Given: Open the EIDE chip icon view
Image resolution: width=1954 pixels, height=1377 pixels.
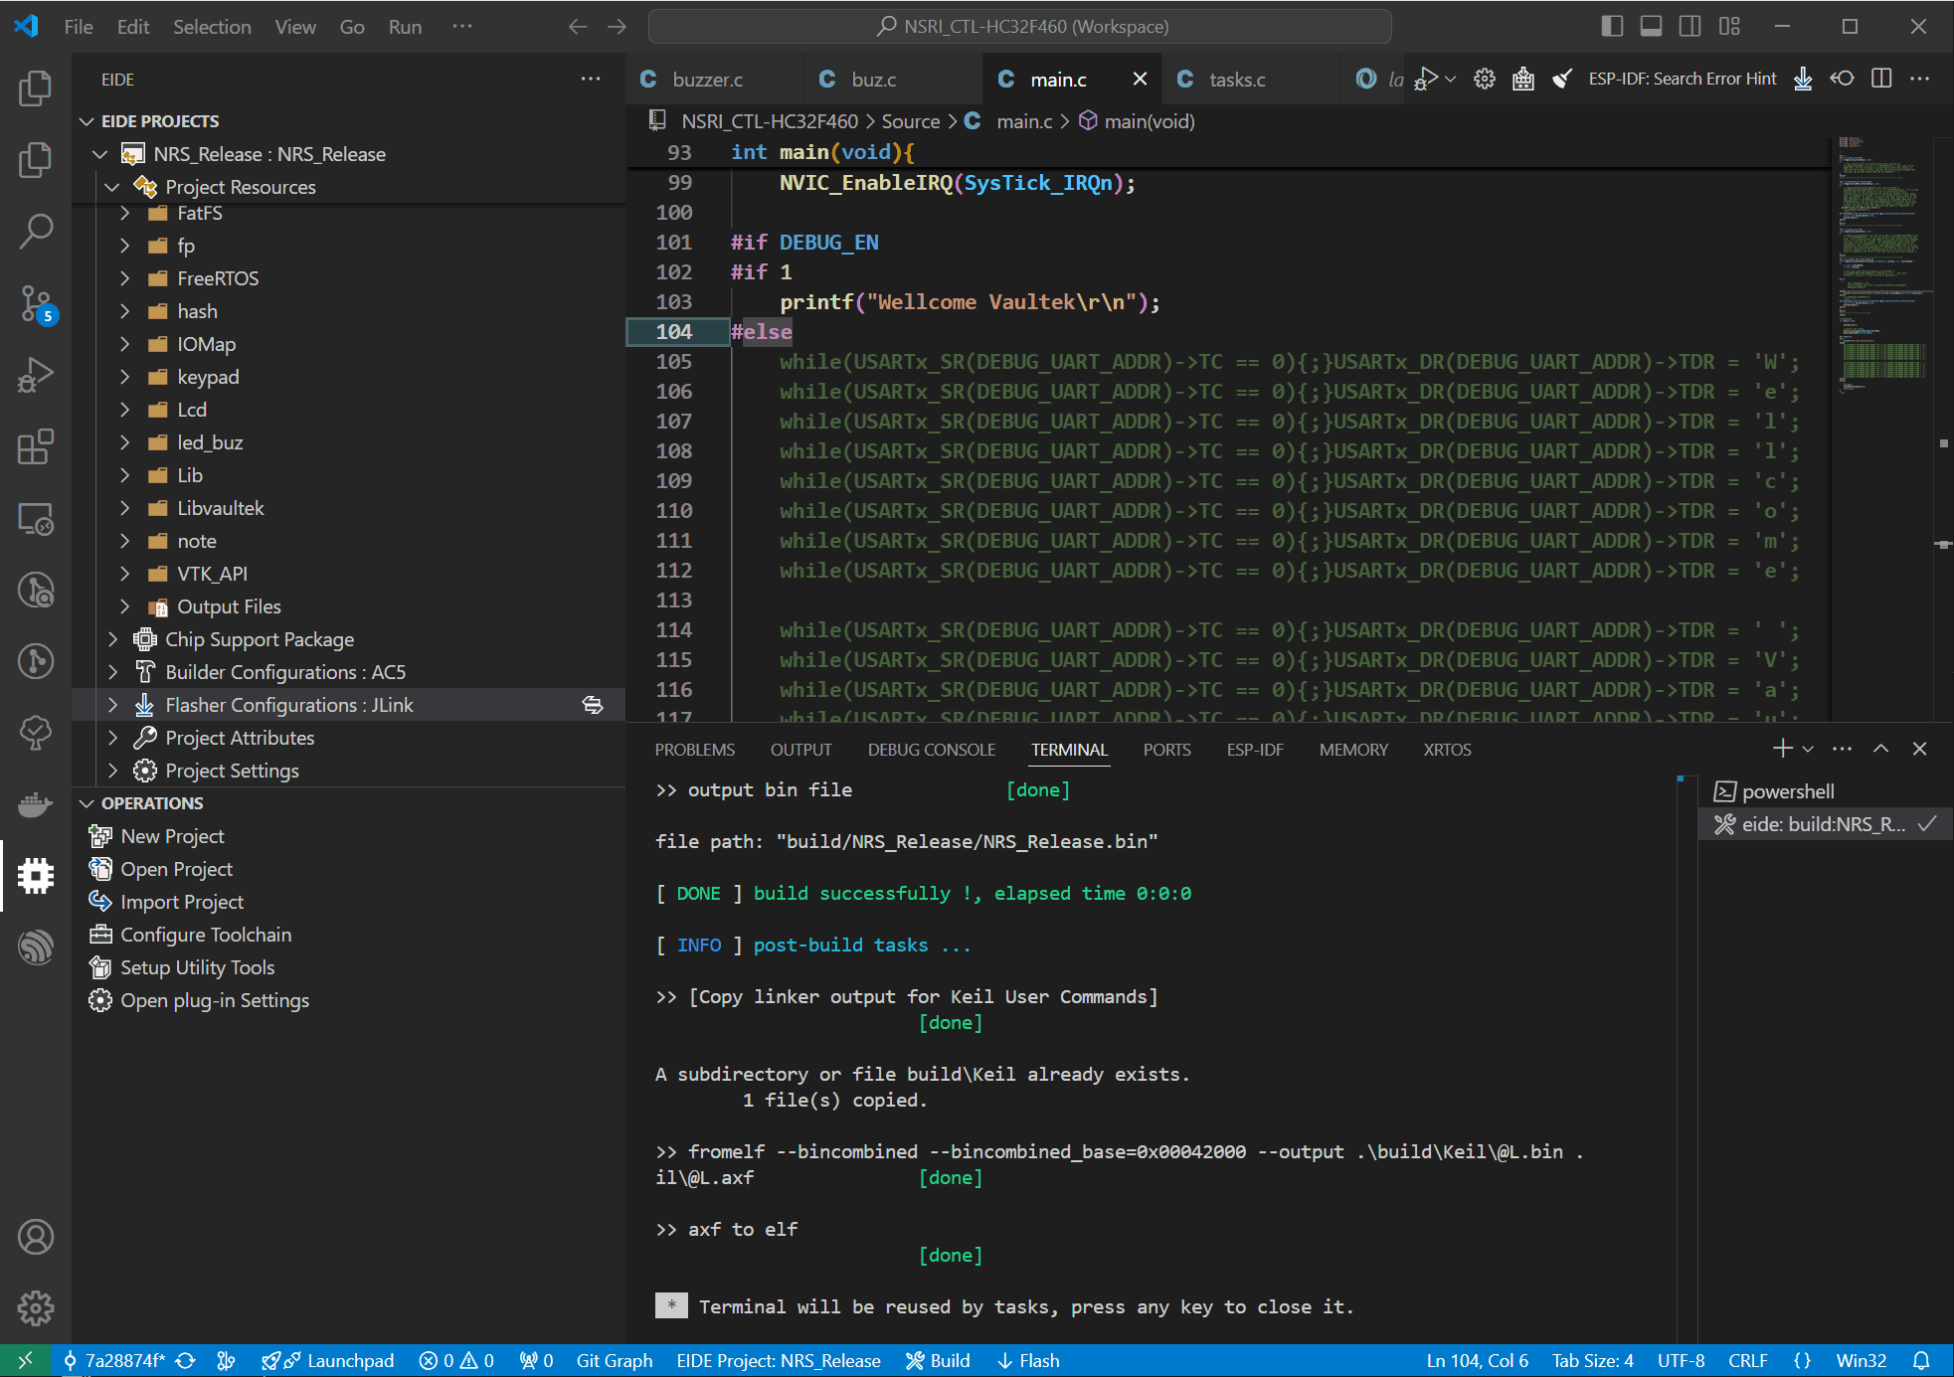Looking at the screenshot, I should coord(36,875).
